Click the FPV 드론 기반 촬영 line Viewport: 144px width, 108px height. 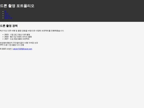12,45
